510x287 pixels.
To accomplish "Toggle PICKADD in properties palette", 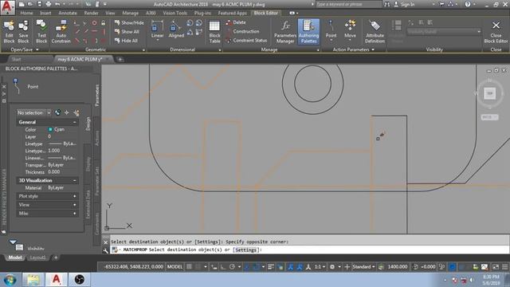I will coord(57,112).
